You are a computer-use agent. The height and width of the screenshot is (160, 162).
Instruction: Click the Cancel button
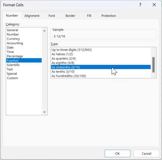pyautogui.click(x=146, y=153)
